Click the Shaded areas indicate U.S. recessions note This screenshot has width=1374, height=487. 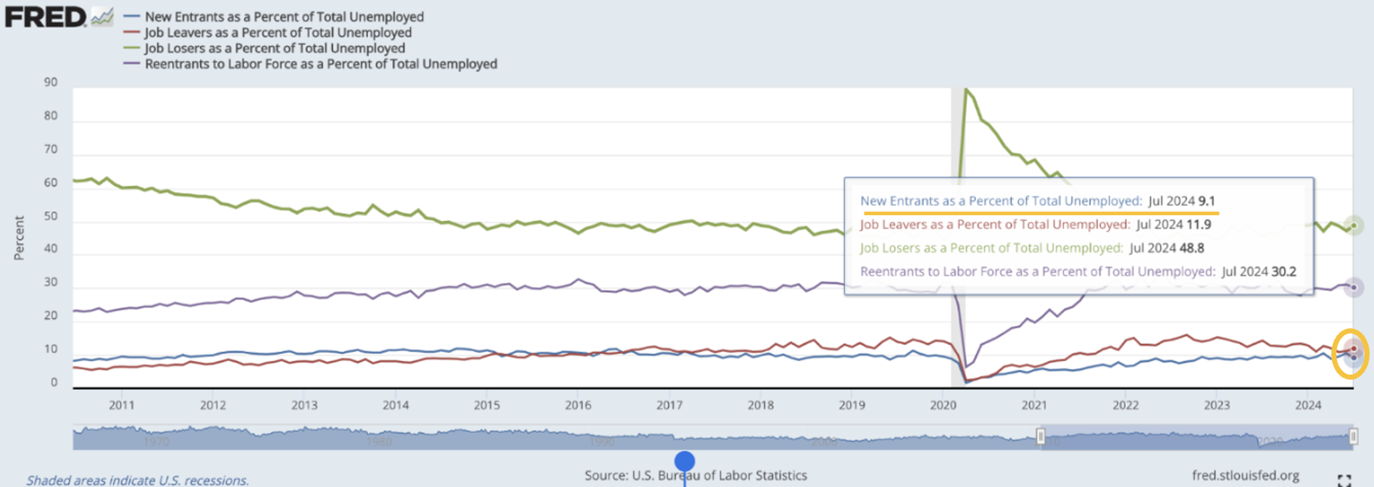click(x=138, y=480)
